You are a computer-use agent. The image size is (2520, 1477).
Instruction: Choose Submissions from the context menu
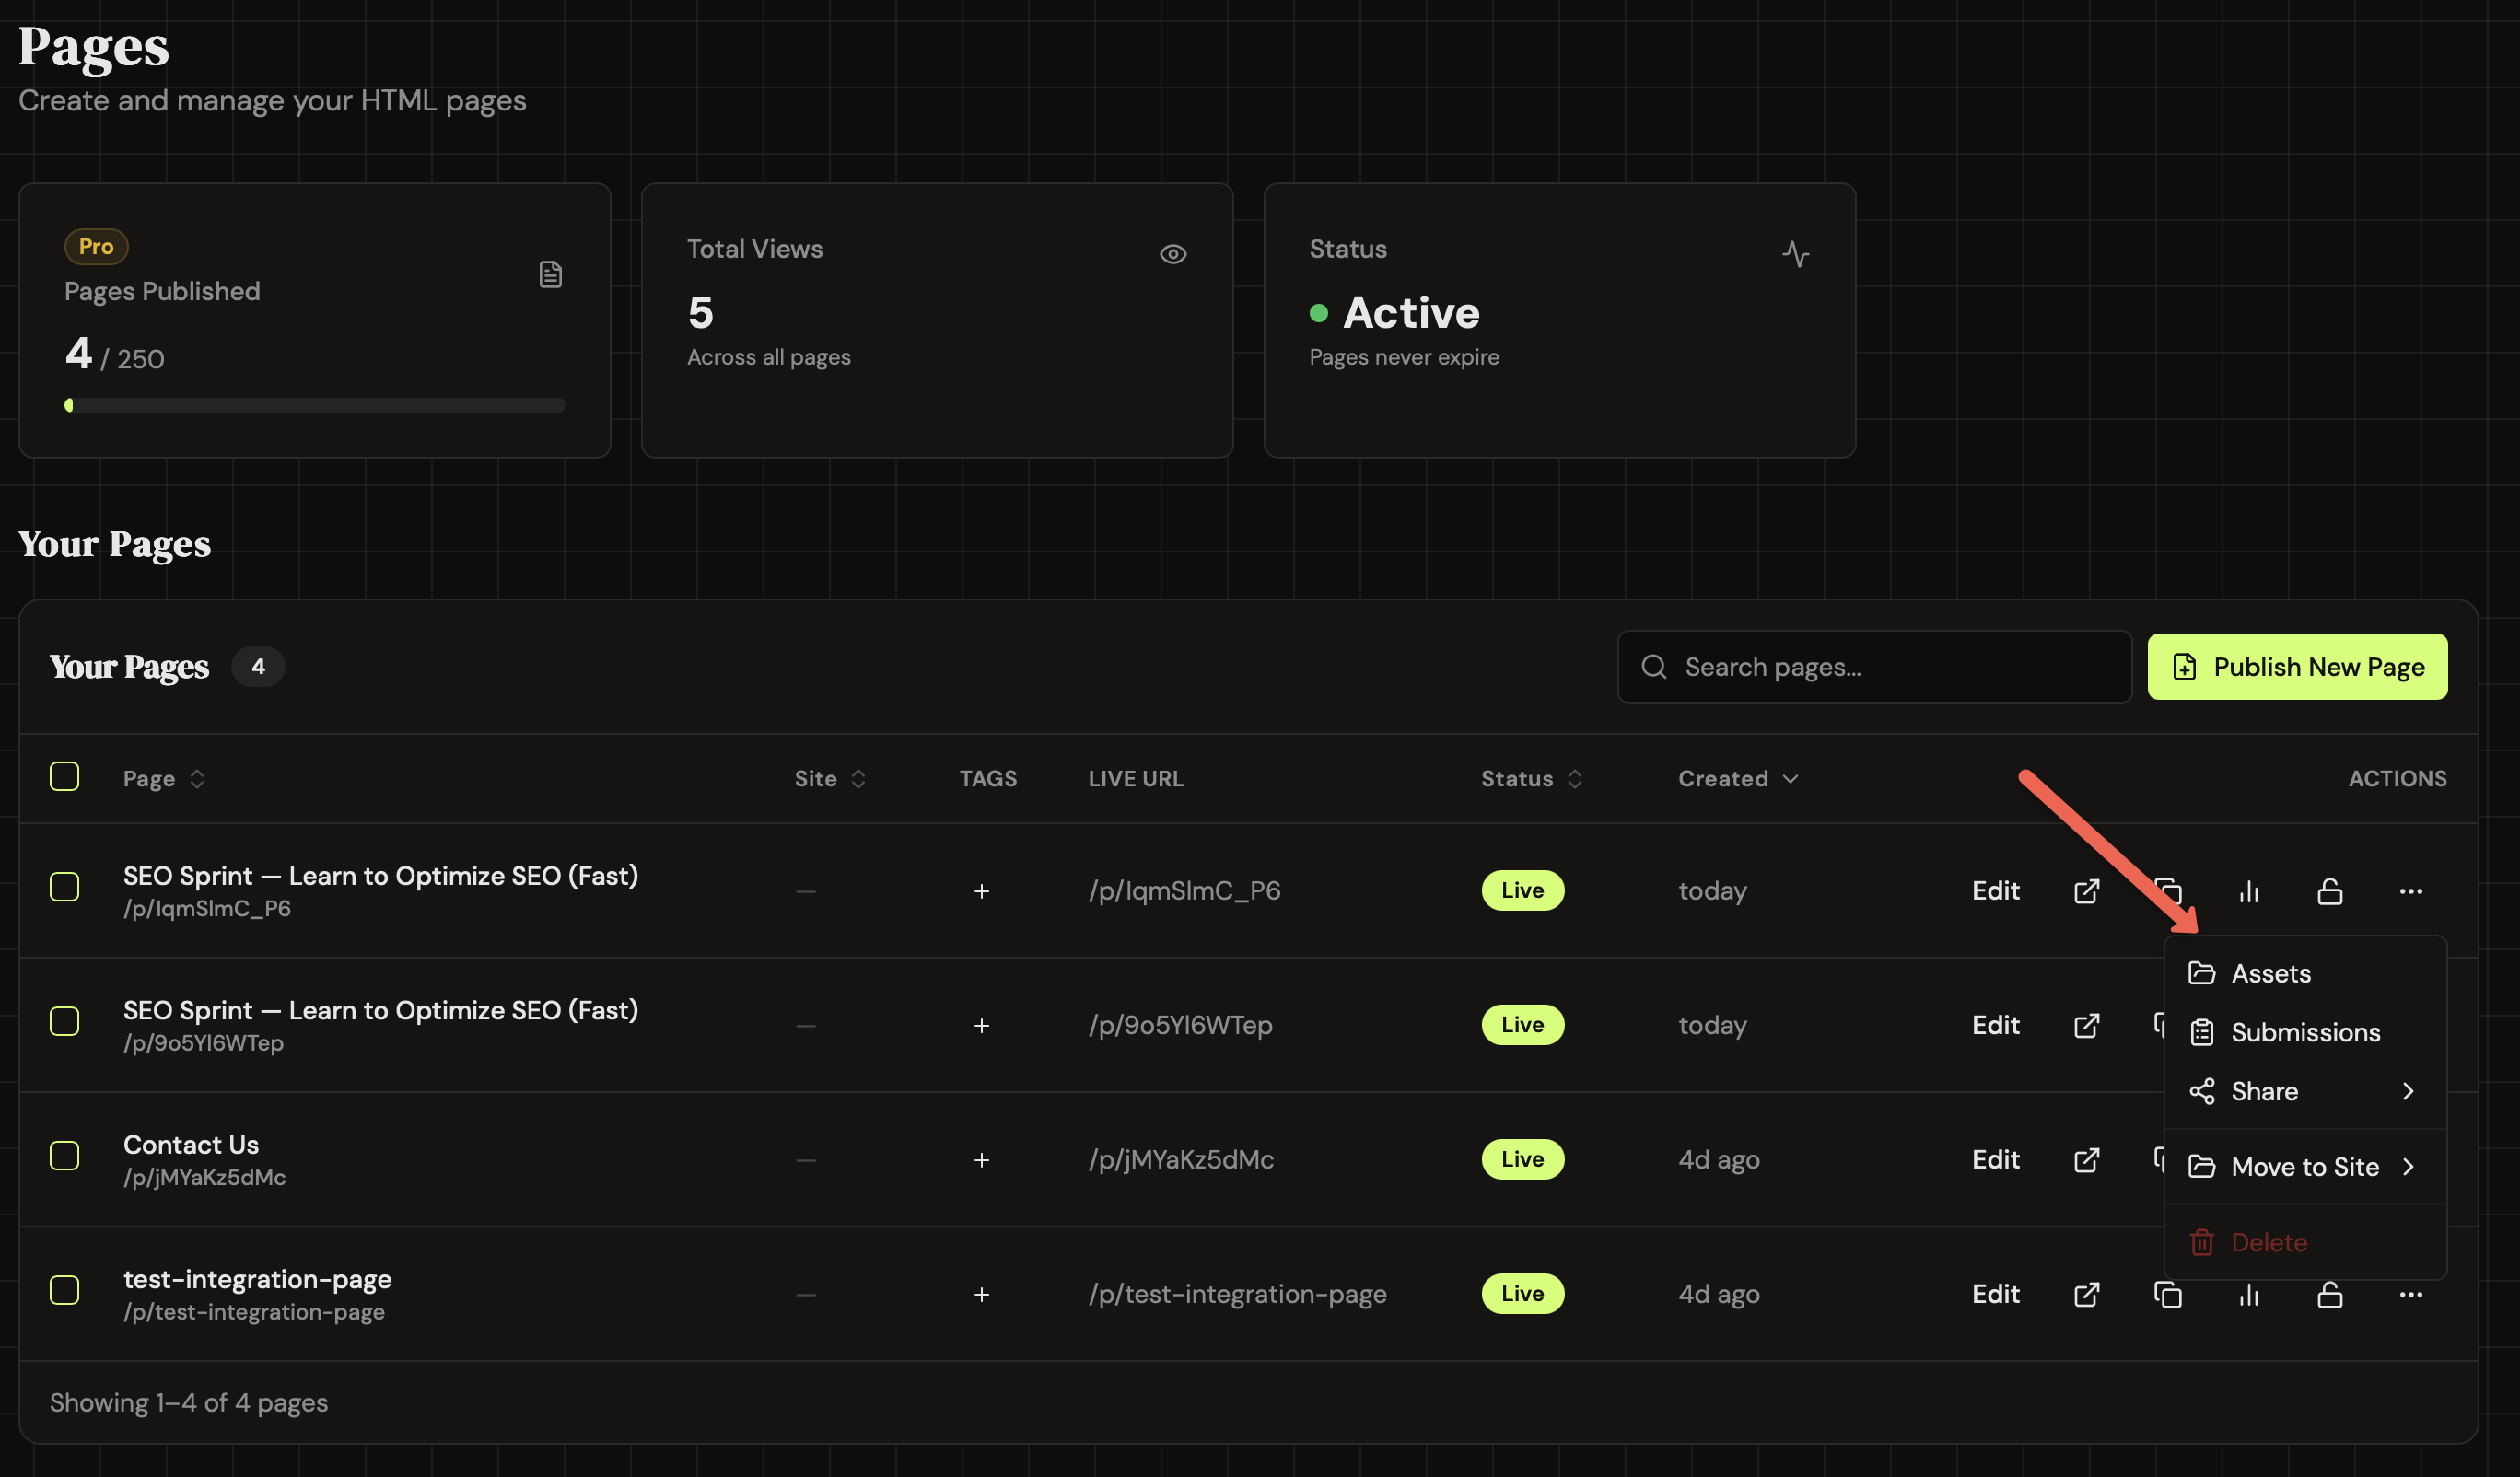[2304, 1032]
